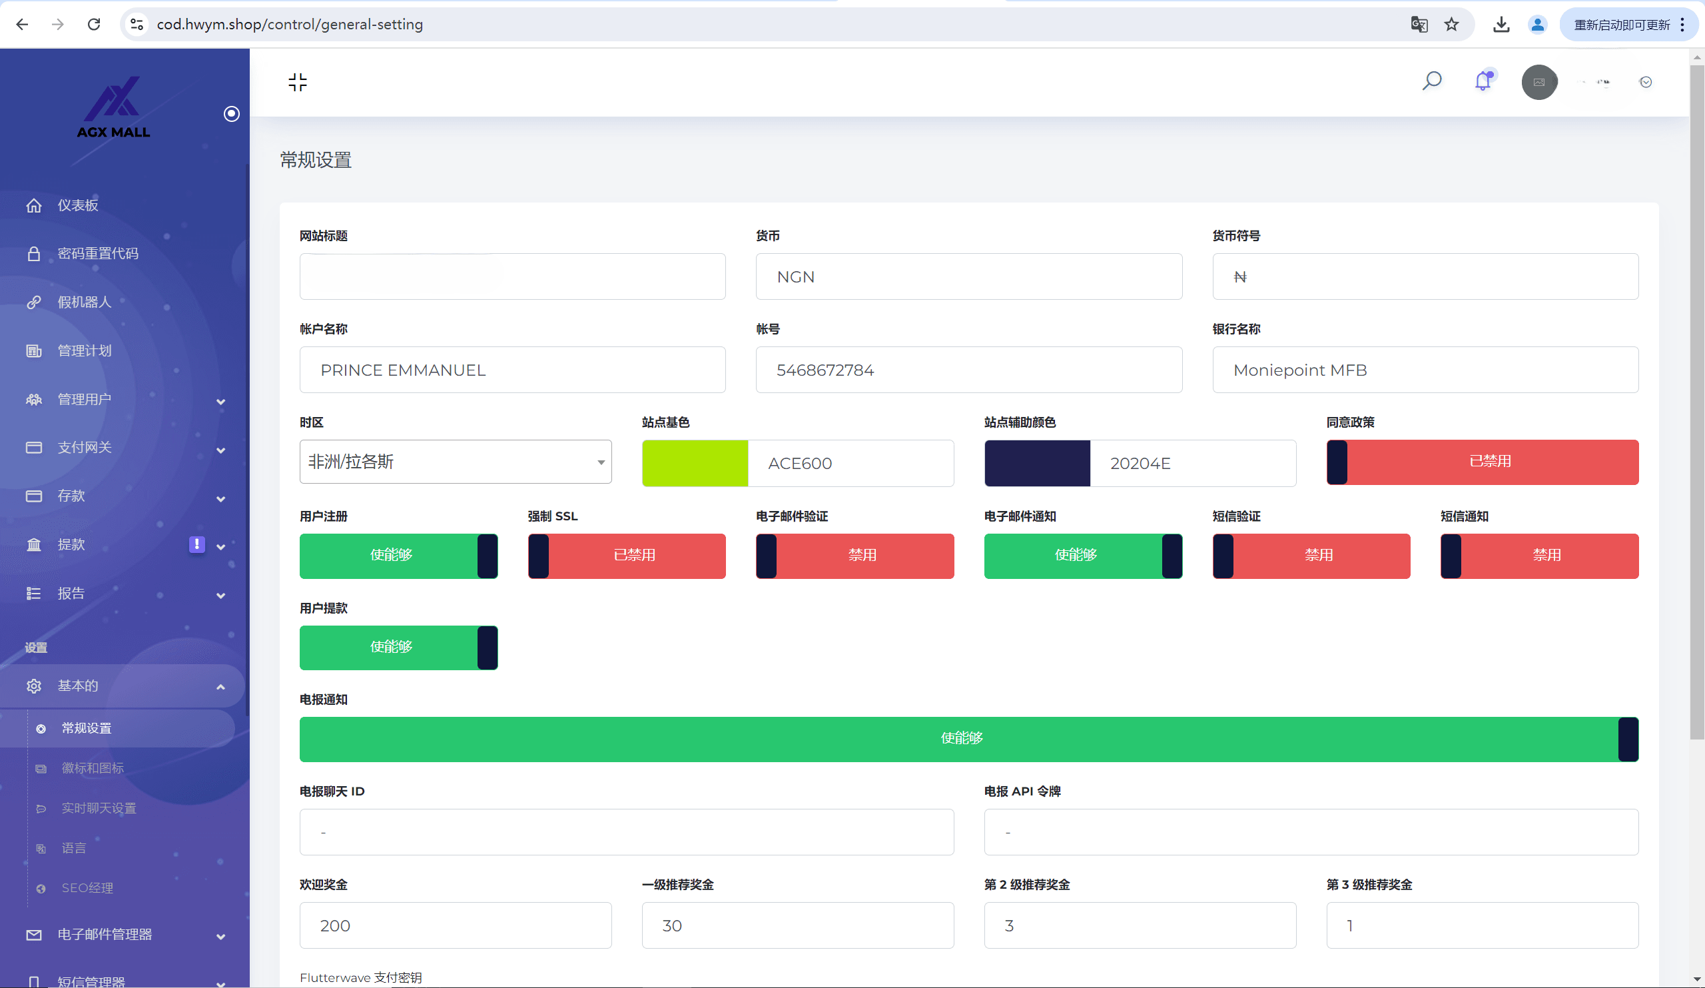
Task: Click the 重新启动即可更新 browser update button
Action: click(1621, 25)
